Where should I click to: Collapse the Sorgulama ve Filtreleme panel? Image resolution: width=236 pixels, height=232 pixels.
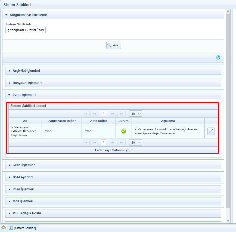pyautogui.click(x=28, y=15)
